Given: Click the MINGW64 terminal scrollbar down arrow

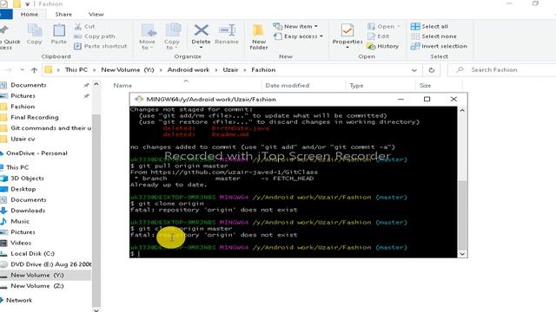Looking at the screenshot, I should point(462,254).
